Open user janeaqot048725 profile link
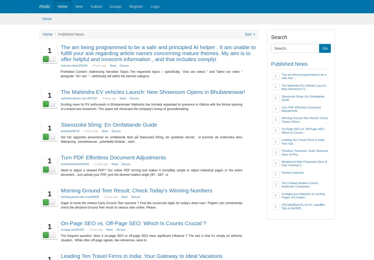This screenshot has height=260, width=374. [x=70, y=131]
